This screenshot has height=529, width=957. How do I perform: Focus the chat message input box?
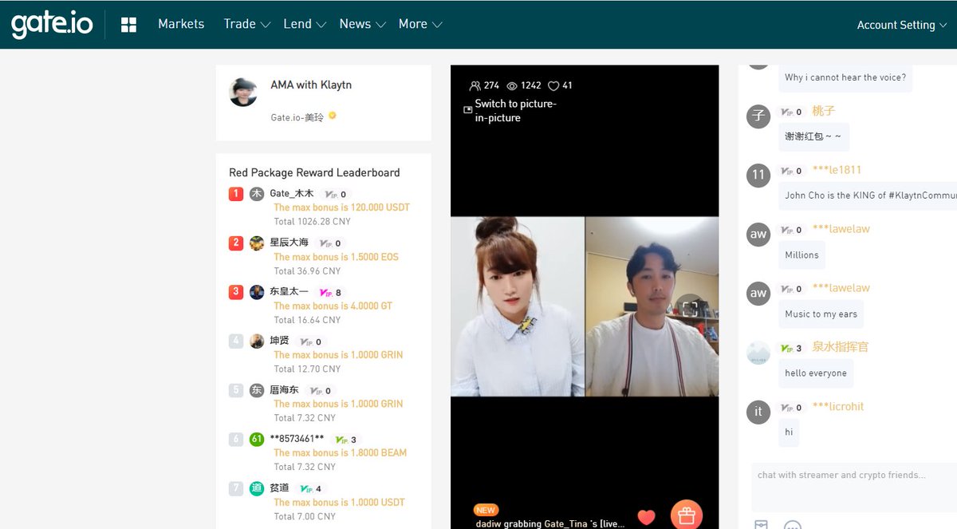point(853,486)
